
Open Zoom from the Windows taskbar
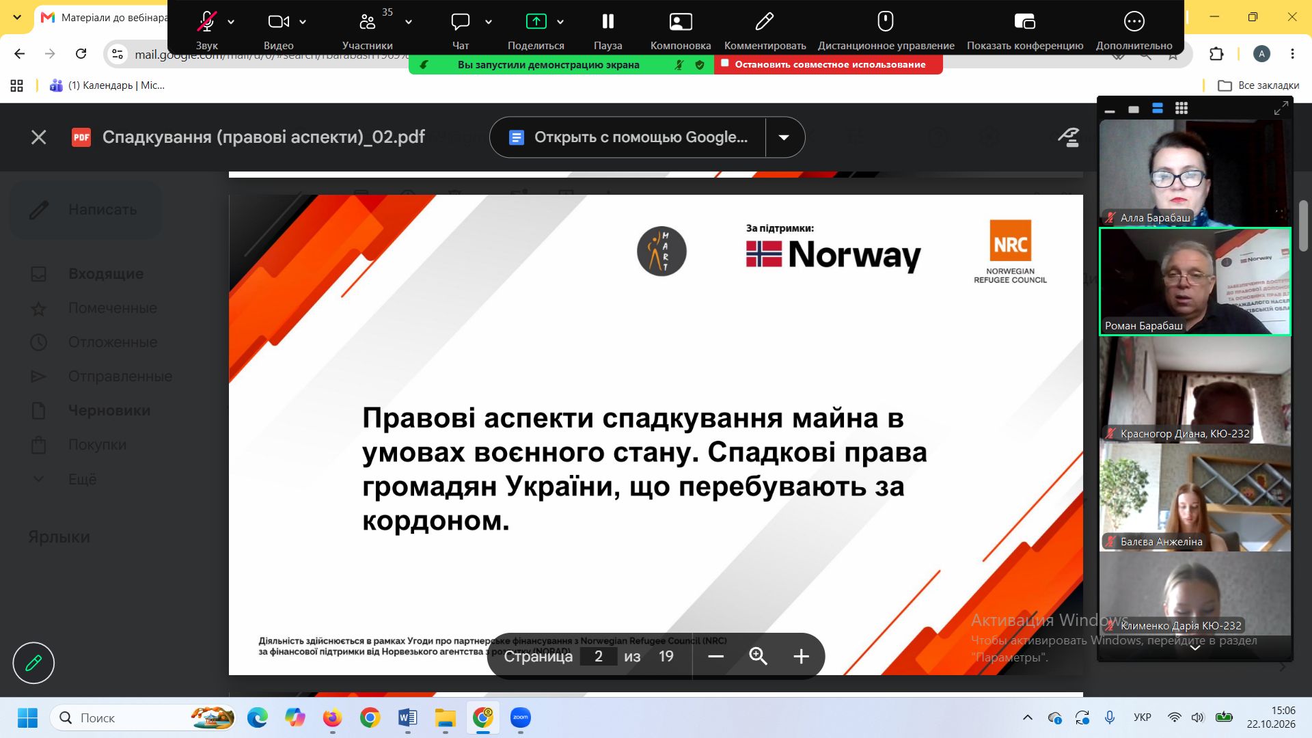521,717
